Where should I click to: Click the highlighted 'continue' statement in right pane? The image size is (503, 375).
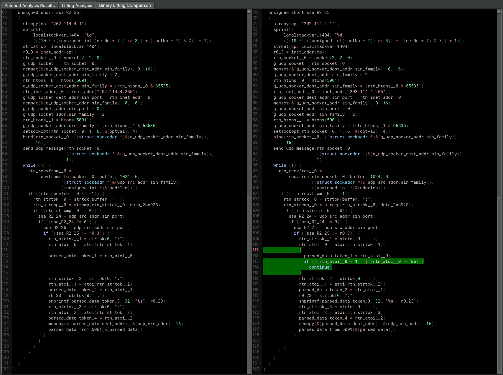(x=319, y=267)
